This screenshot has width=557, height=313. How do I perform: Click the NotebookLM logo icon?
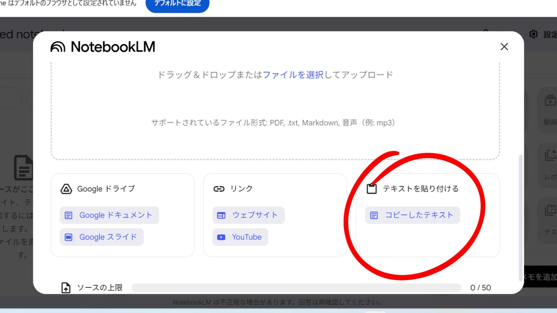[58, 47]
